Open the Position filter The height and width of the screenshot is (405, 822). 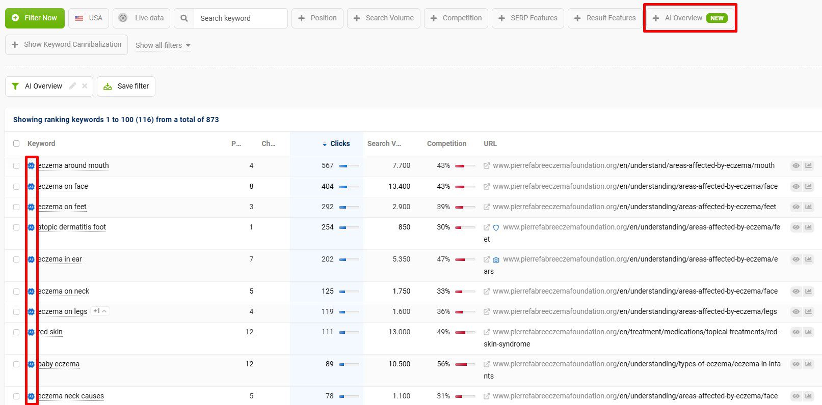[317, 18]
